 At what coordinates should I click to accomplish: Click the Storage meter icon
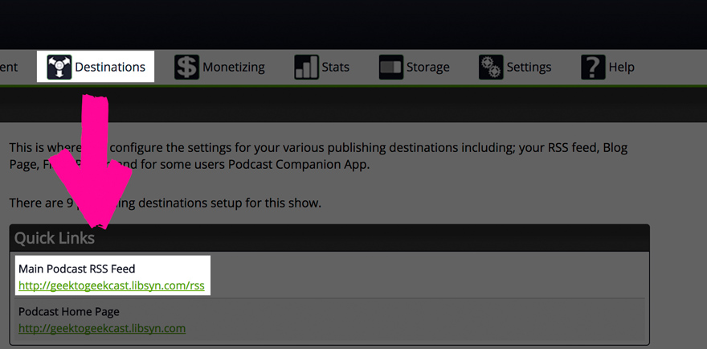coord(391,68)
